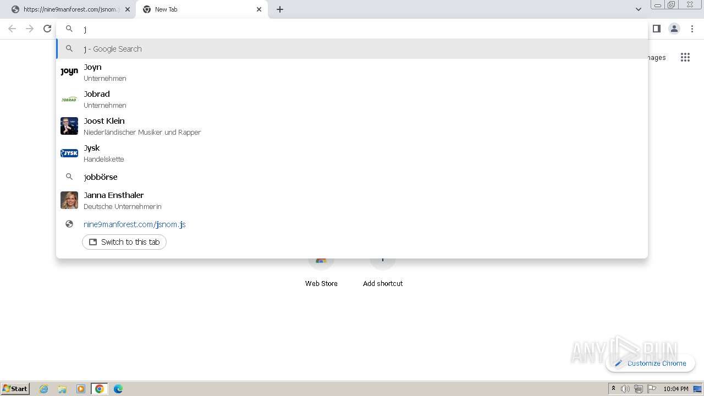The image size is (704, 396).
Task: Open the volume control tray icon
Action: [625, 389]
